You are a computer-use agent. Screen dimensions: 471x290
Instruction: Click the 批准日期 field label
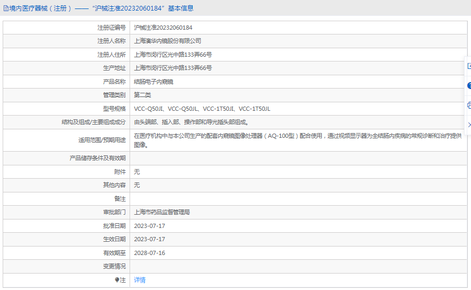tap(115, 226)
